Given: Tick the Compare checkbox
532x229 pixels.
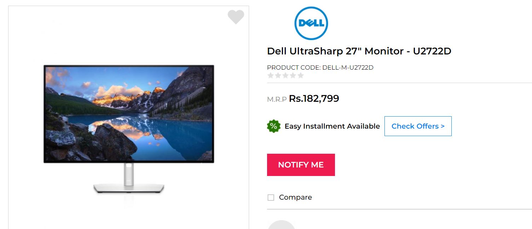Looking at the screenshot, I should (x=271, y=198).
